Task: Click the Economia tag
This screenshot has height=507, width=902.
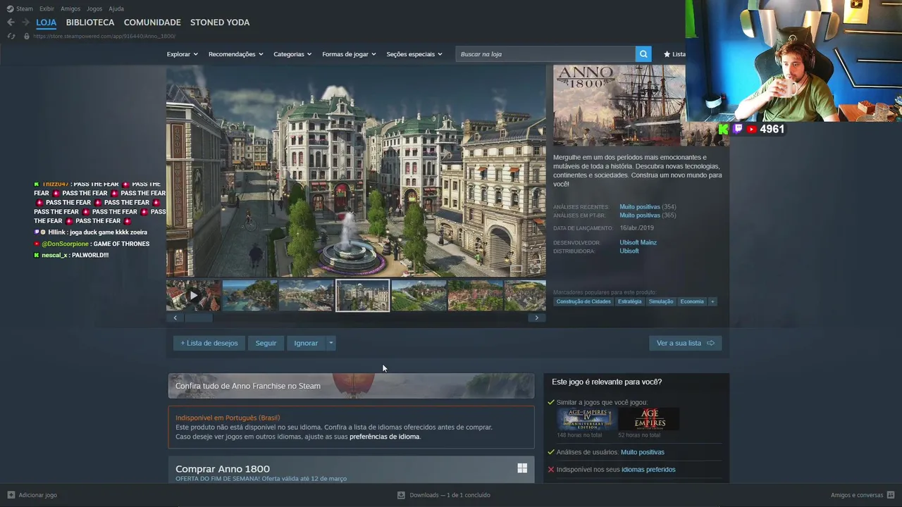Action: click(x=692, y=301)
